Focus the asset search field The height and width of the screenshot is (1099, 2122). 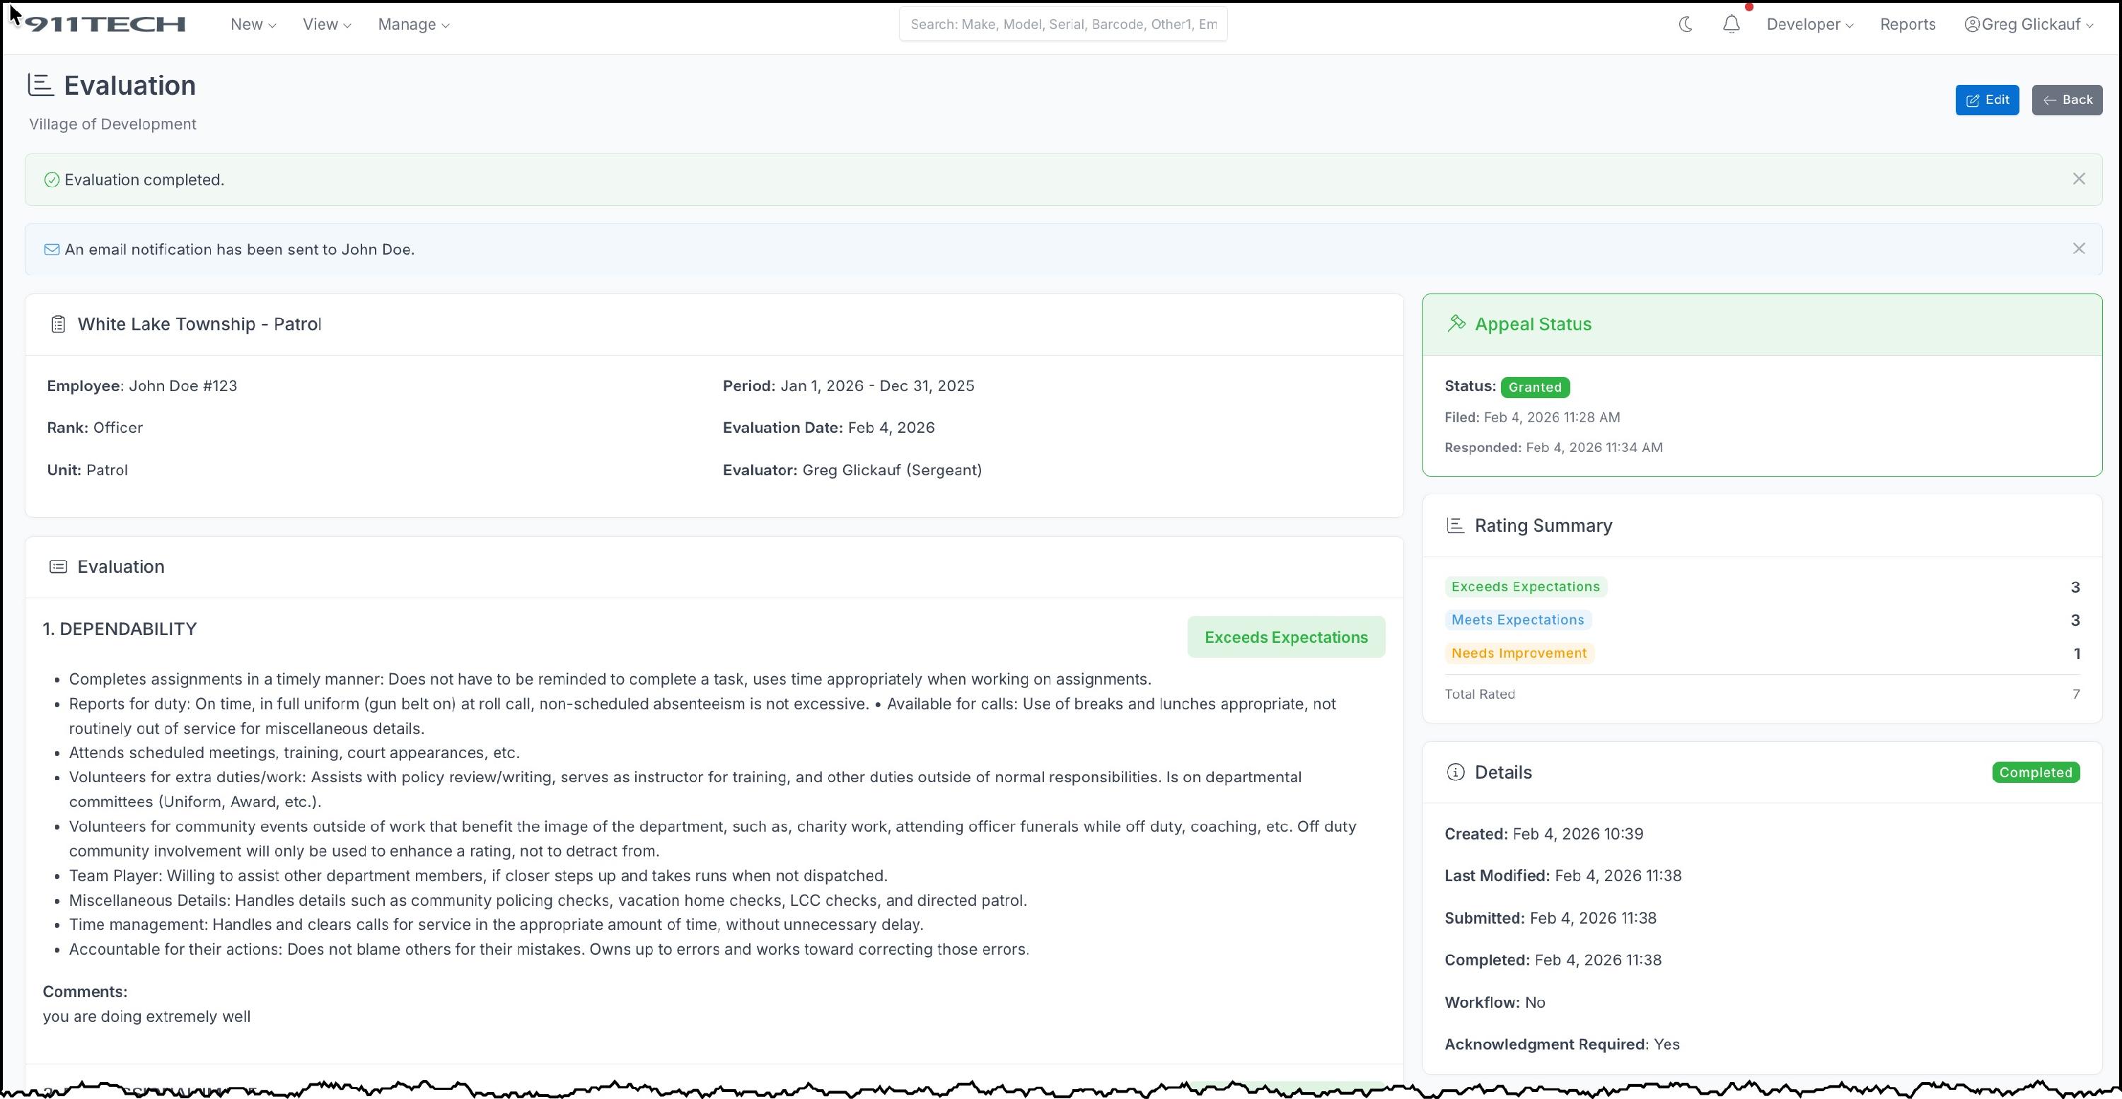1062,25
